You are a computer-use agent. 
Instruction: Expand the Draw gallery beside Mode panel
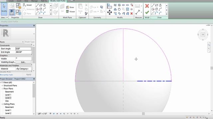point(166,14)
